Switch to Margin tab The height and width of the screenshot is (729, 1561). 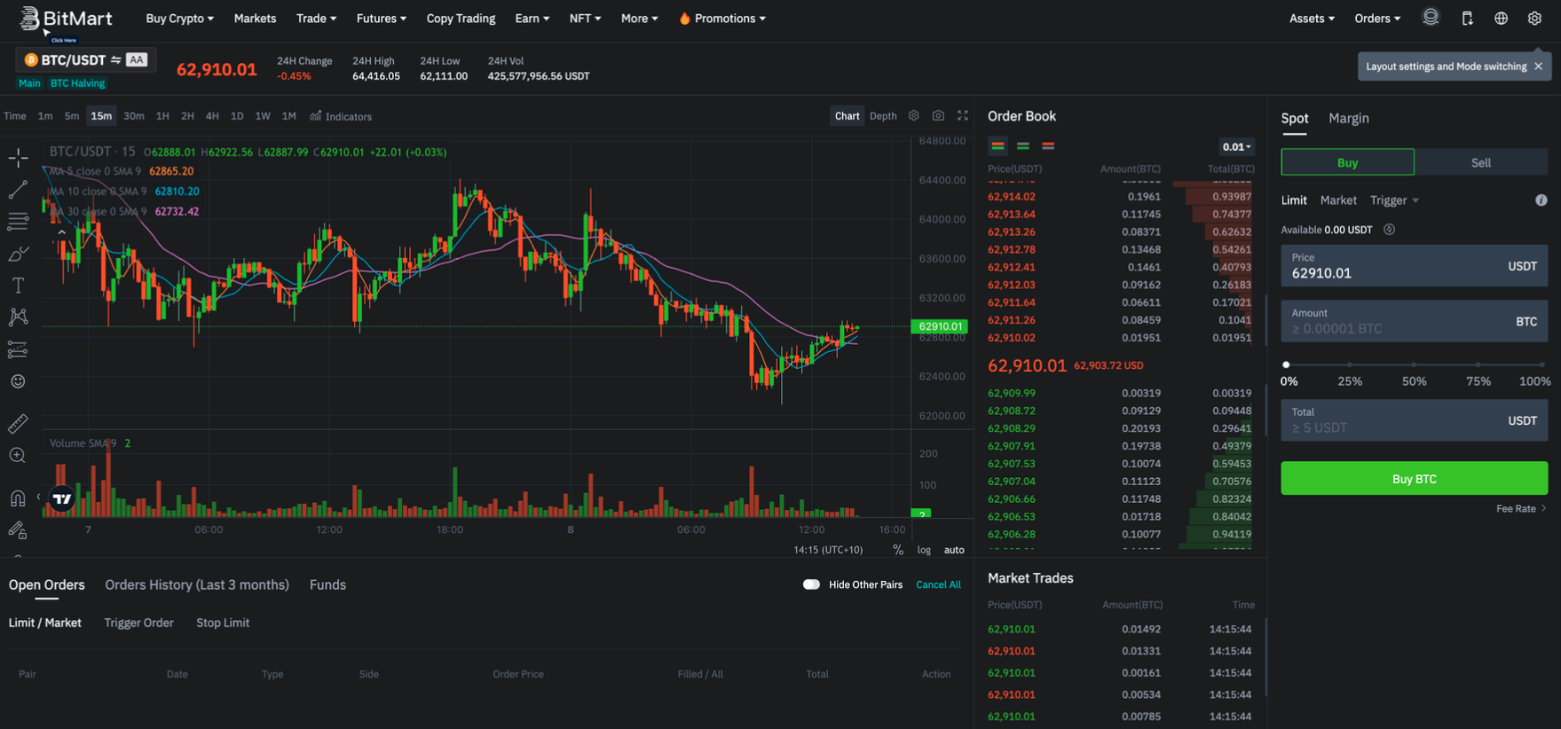[x=1348, y=118]
